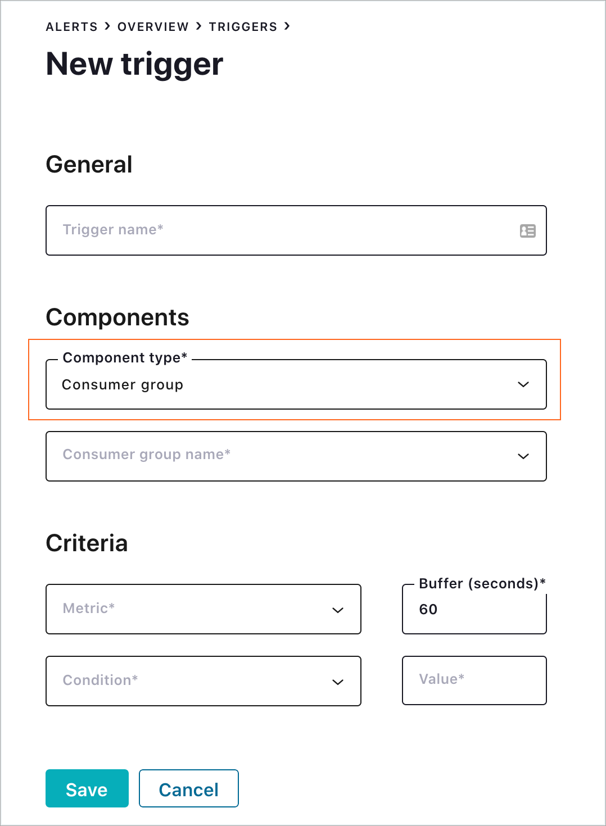606x826 pixels.
Task: Navigate to OVERVIEW breadcrumb link
Action: (x=153, y=27)
